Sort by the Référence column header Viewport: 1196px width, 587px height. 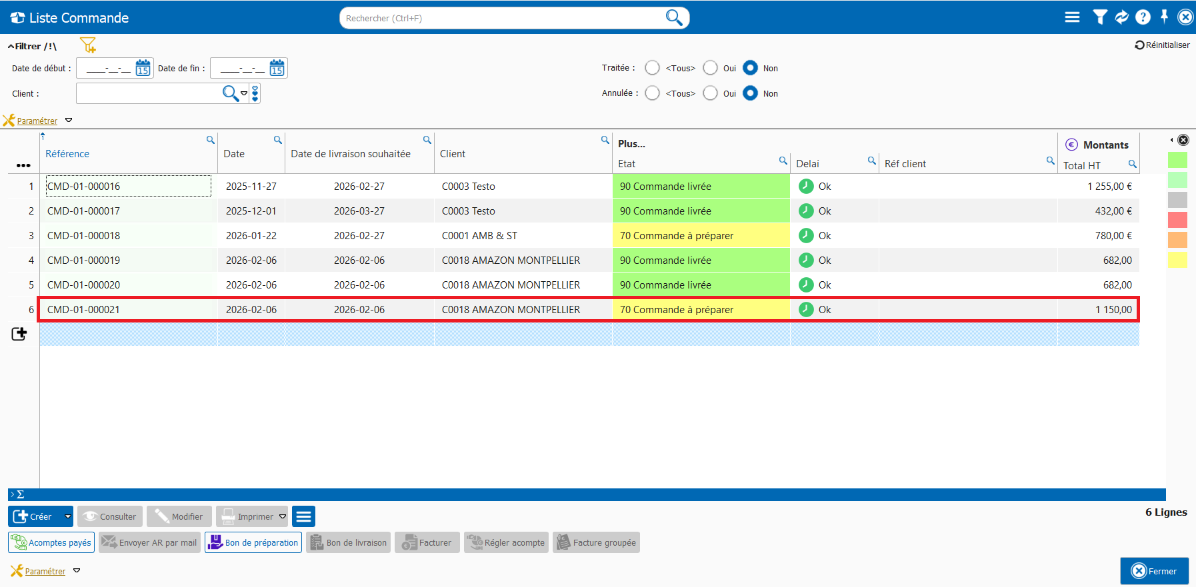tap(67, 154)
